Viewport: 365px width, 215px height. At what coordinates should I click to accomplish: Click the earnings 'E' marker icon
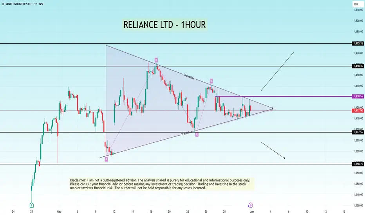click(32, 205)
